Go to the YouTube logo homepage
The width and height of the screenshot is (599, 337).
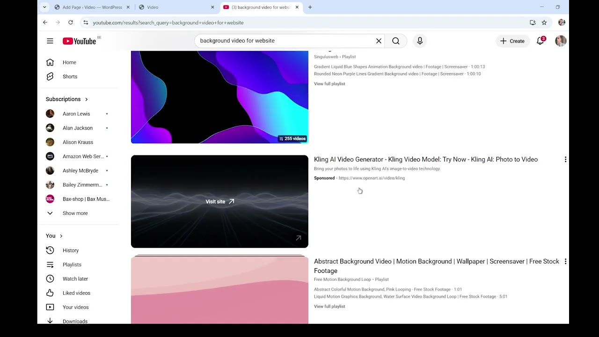(x=79, y=41)
